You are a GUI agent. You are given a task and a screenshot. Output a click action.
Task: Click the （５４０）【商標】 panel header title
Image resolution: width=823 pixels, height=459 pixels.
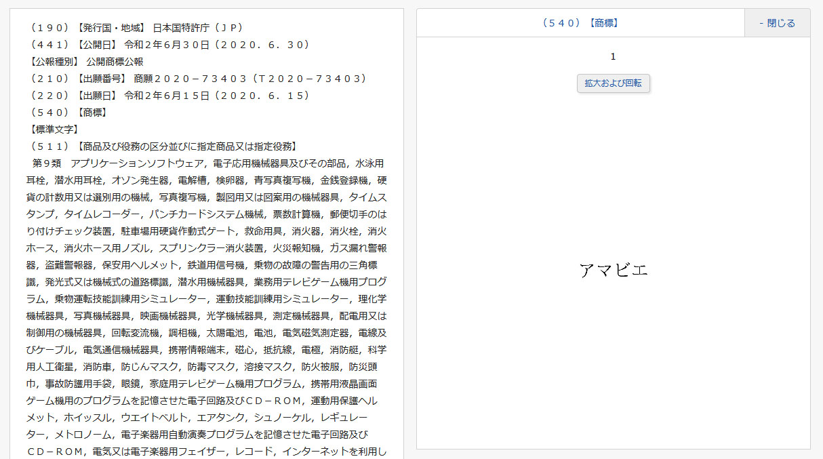tap(580, 23)
